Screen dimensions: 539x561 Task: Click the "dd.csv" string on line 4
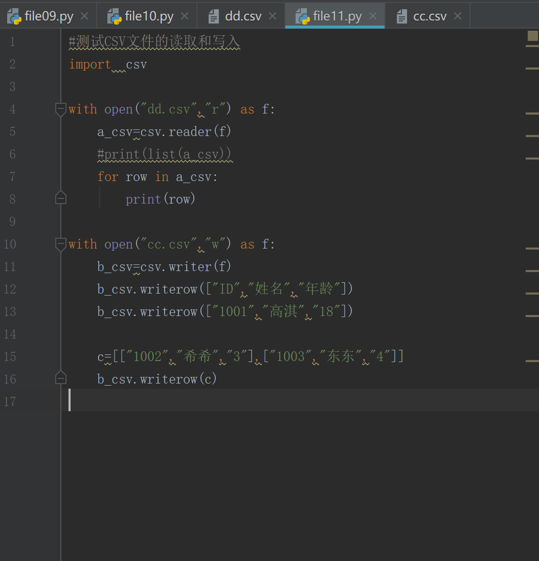point(168,109)
